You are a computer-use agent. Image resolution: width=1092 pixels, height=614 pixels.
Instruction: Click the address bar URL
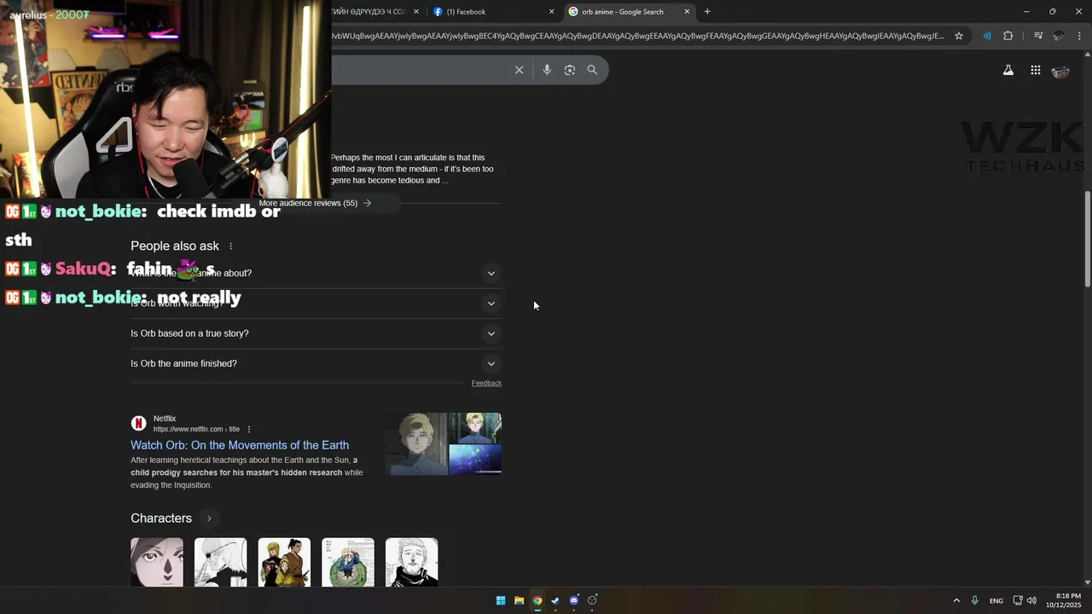click(638, 36)
